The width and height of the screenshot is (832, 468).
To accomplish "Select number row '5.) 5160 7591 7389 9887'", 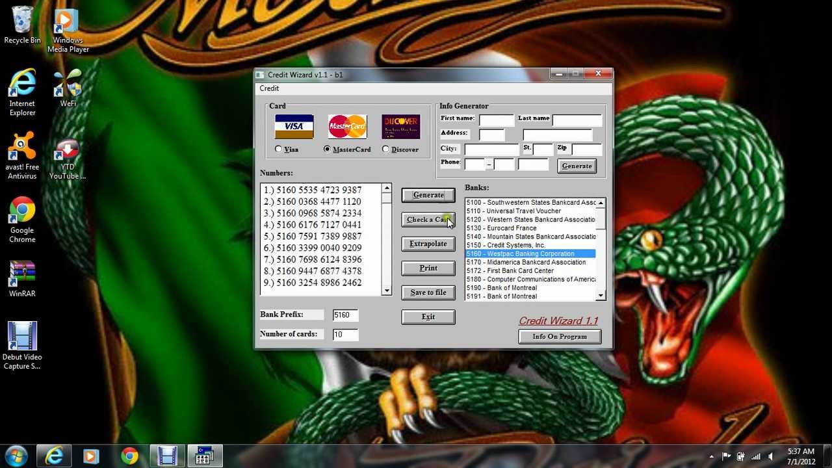I will tap(313, 237).
